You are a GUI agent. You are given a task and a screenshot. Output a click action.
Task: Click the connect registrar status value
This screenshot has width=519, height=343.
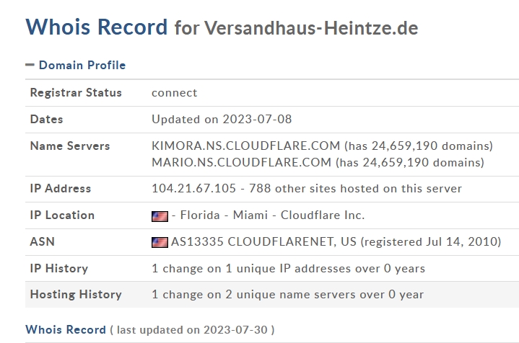(175, 93)
